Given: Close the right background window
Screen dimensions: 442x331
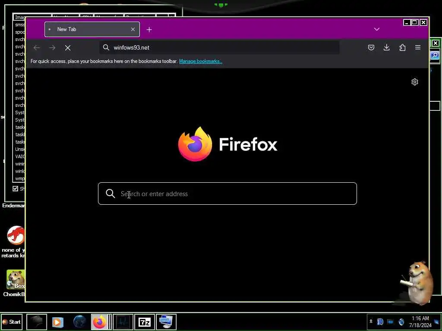Looking at the screenshot, I should click(x=436, y=44).
